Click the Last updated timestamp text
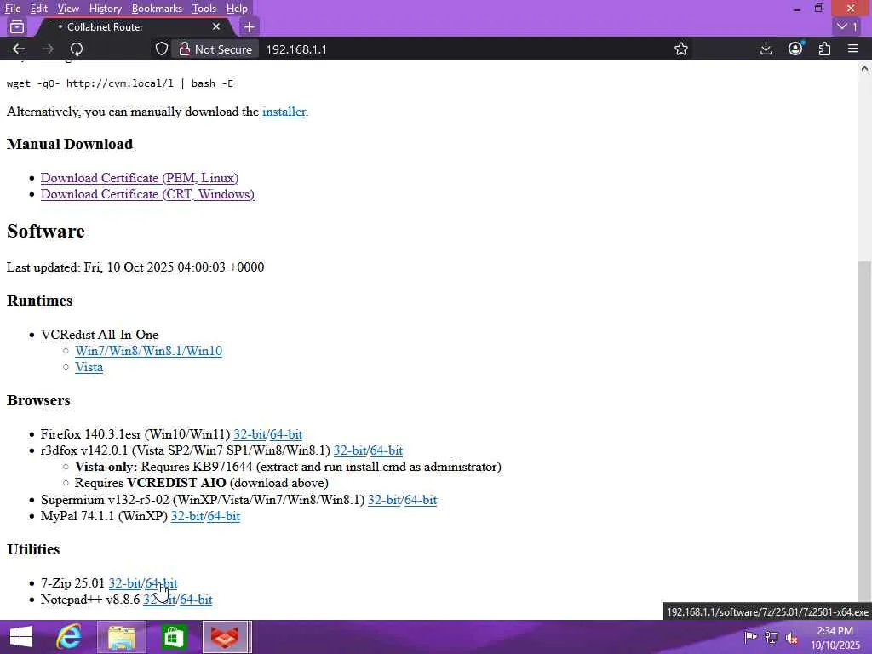Image resolution: width=872 pixels, height=654 pixels. tap(135, 267)
